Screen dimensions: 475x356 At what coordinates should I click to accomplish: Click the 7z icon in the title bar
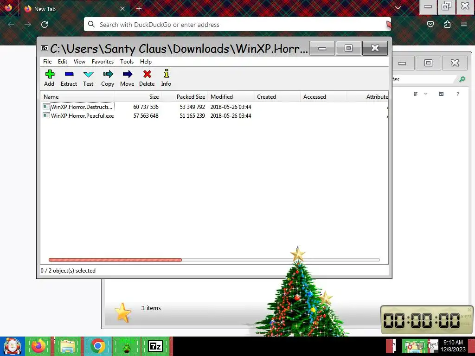coord(45,48)
